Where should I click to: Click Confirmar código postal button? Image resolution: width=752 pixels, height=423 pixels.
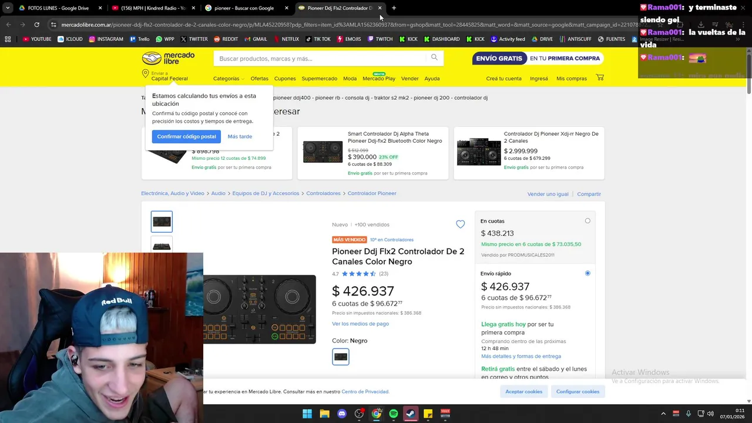(186, 136)
